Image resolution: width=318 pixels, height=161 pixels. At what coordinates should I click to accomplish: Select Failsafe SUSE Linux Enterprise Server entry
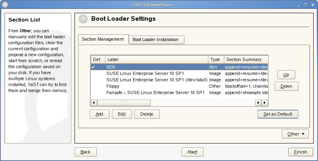(x=155, y=92)
